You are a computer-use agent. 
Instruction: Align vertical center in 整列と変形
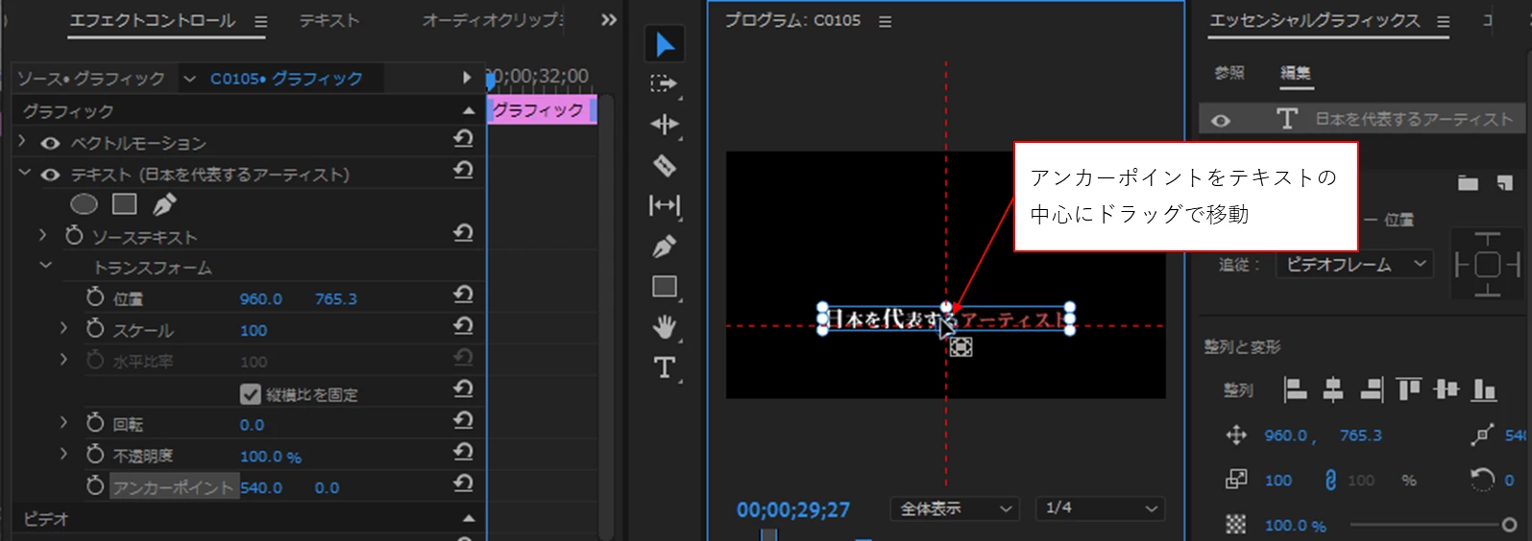1447,389
